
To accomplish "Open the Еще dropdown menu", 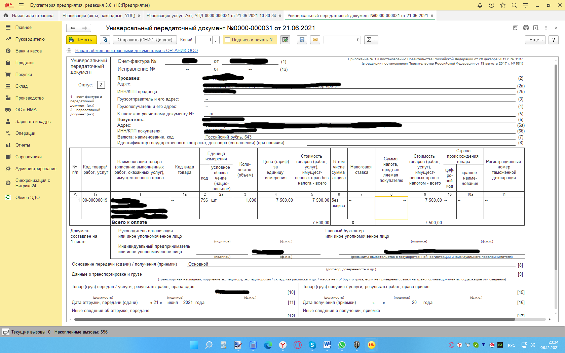I will (536, 40).
